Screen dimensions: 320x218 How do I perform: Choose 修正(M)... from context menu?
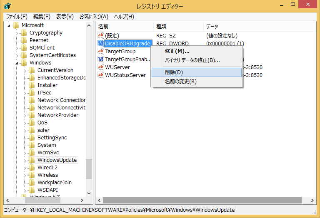(197, 51)
